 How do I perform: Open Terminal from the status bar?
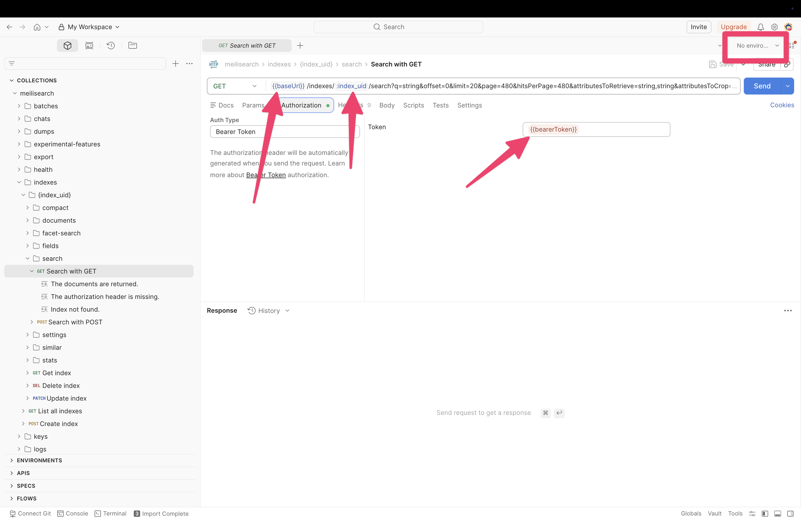pyautogui.click(x=110, y=513)
